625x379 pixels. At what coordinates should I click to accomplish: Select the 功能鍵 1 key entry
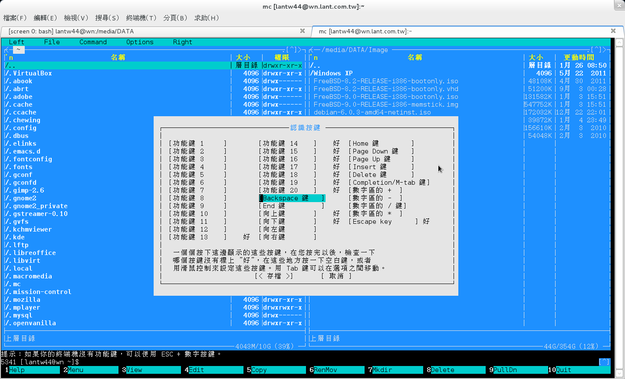[197, 144]
